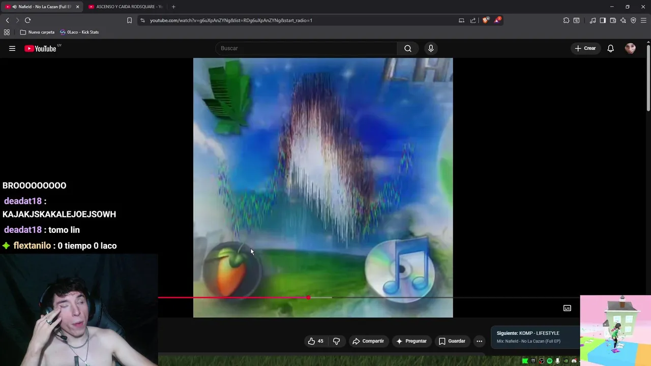The width and height of the screenshot is (651, 366).
Task: Go forward in browser history
Action: click(x=17, y=20)
